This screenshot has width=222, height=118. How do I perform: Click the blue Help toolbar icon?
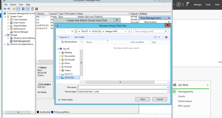coord(23,9)
